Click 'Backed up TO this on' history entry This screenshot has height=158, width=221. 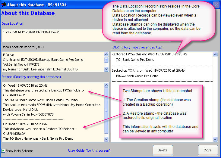tap(148, 70)
